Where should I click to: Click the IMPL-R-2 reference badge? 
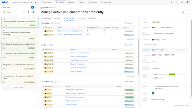point(48,31)
